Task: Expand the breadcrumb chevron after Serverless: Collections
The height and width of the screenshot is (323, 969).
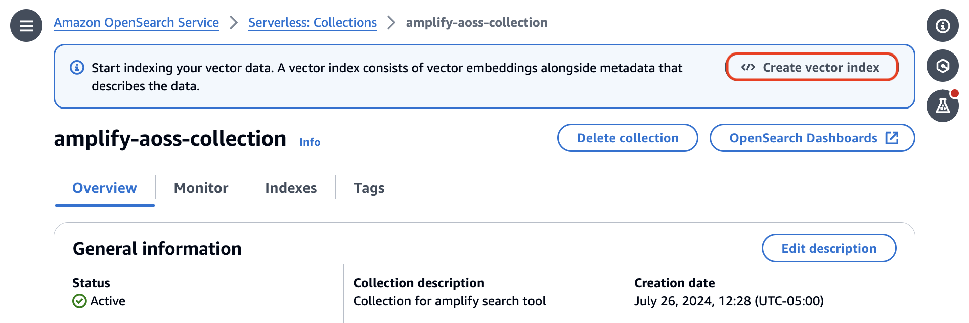Action: 390,22
